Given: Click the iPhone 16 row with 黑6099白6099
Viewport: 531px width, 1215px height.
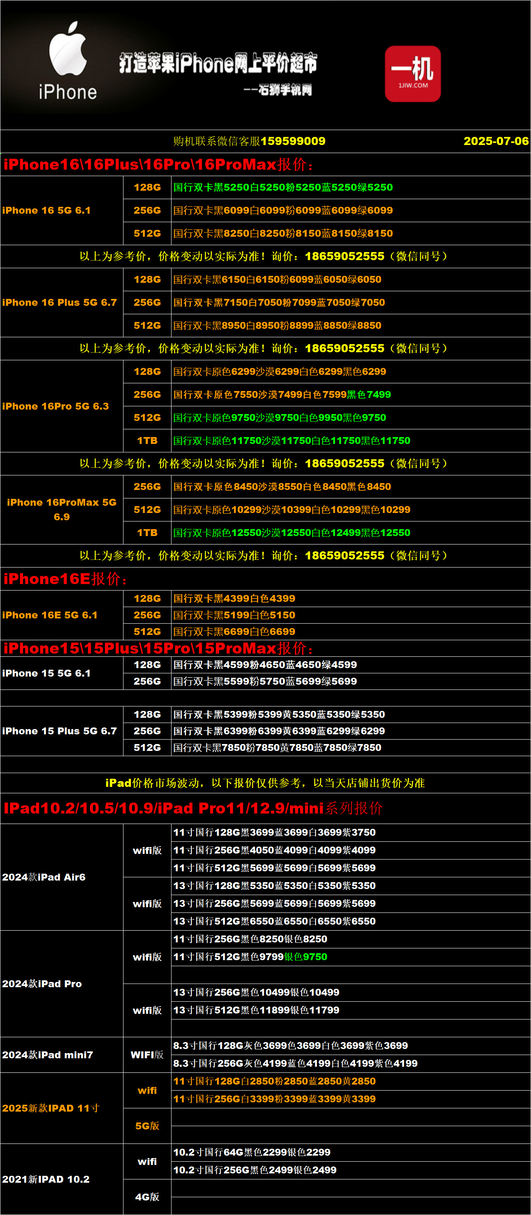Looking at the screenshot, I should pos(351,210).
